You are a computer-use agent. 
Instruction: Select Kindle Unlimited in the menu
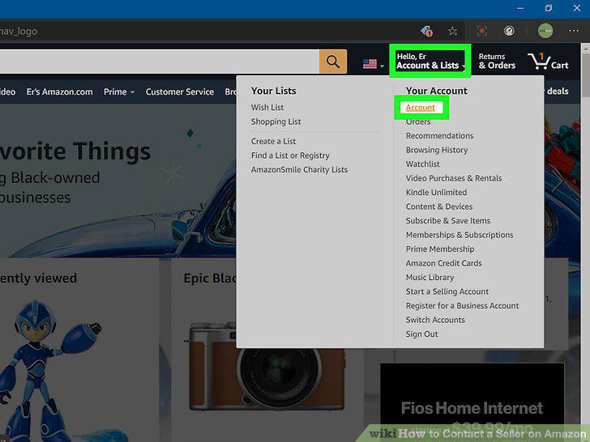436,193
